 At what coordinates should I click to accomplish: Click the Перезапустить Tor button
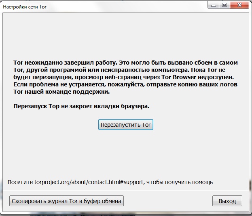pos(126,125)
